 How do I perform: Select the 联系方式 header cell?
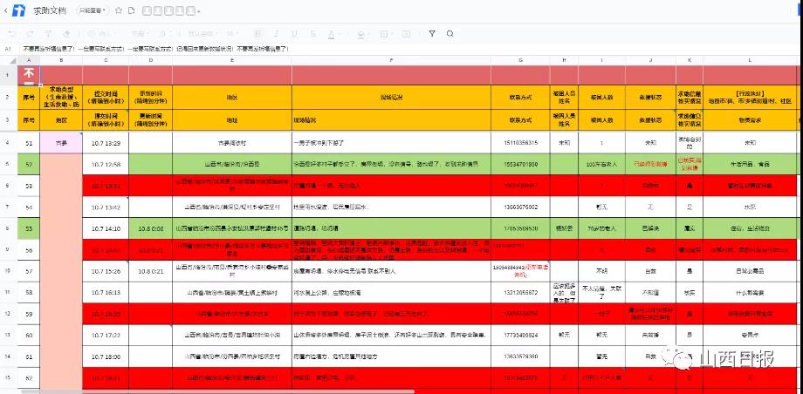pyautogui.click(x=520, y=97)
